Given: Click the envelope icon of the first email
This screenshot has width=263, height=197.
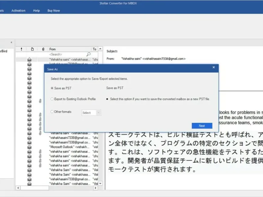Looking at the screenshot, I should [x=29, y=59].
